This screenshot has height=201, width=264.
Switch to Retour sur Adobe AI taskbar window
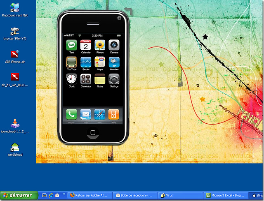[90, 196]
